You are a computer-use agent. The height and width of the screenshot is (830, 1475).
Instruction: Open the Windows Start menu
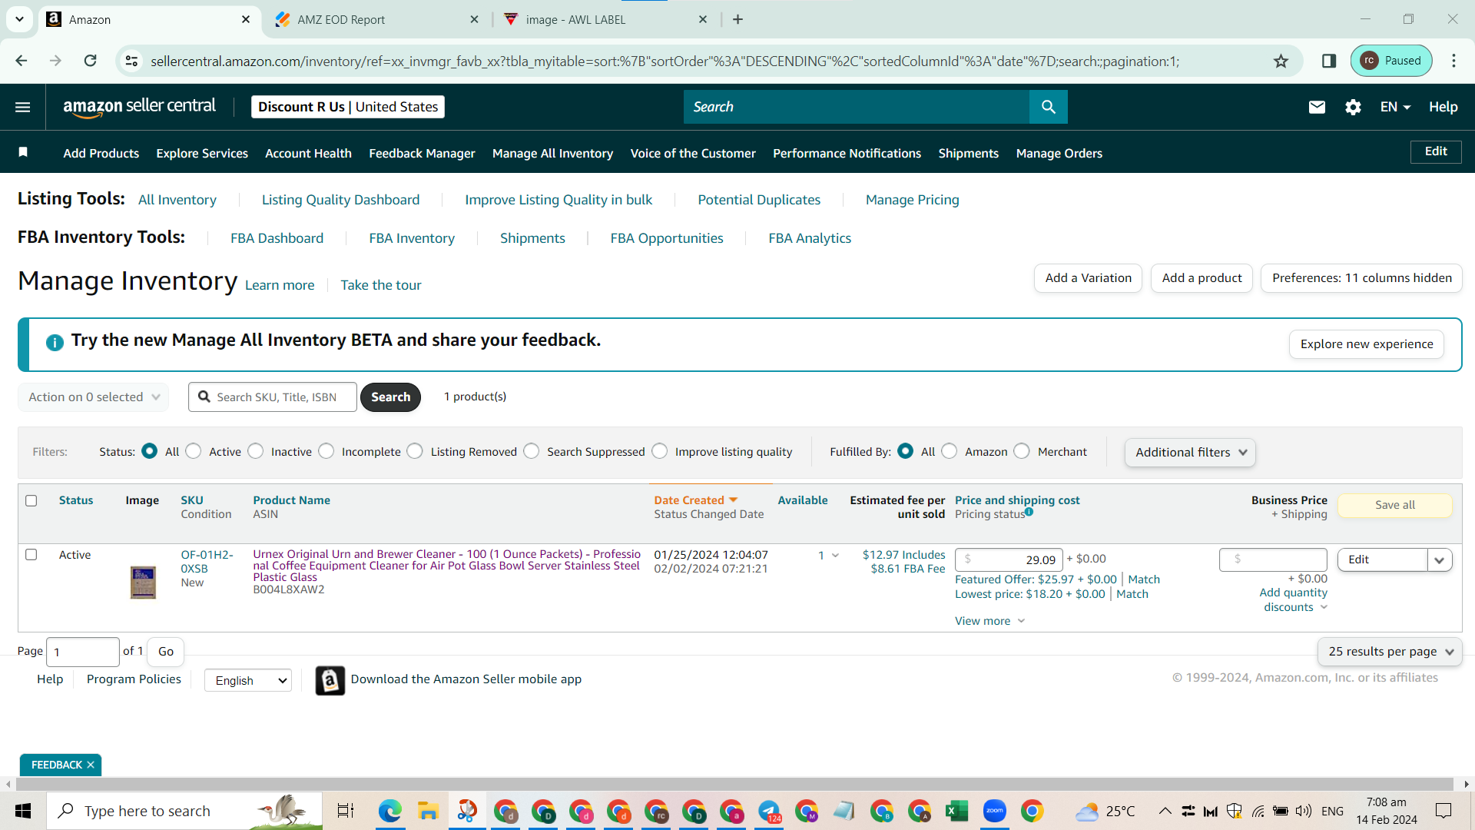click(23, 811)
